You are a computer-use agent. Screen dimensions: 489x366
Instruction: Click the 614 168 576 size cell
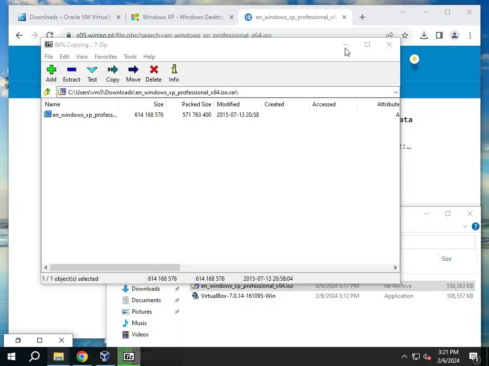pos(149,114)
